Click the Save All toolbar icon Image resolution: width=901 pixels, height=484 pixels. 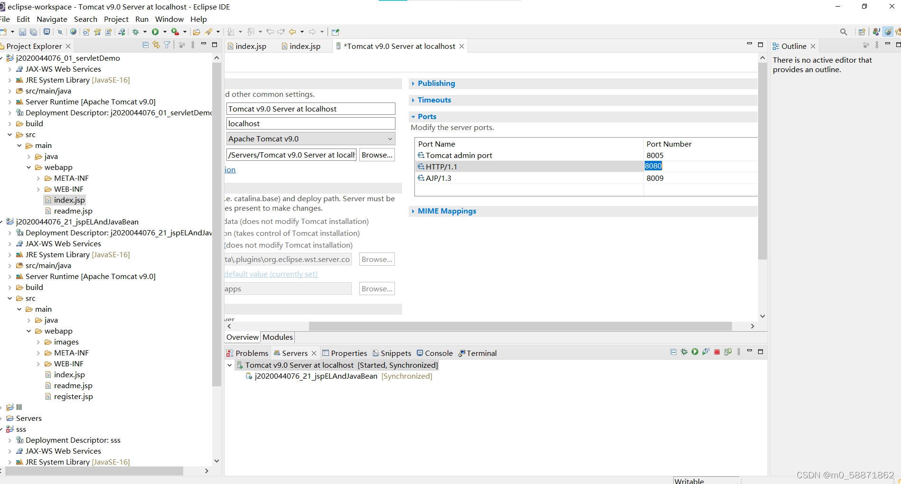point(34,32)
